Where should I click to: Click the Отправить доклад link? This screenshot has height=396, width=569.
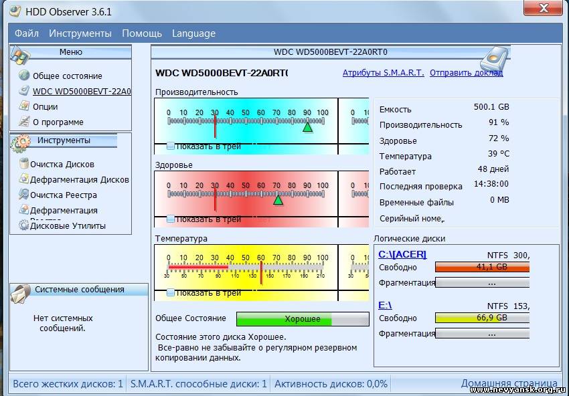467,72
